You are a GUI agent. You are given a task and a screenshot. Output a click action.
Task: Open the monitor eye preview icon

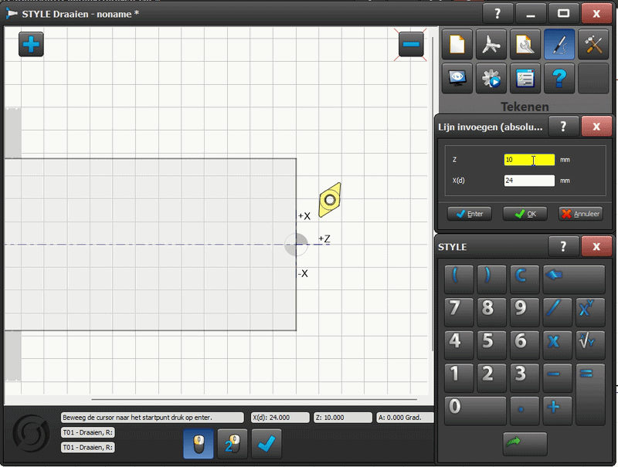pos(457,78)
